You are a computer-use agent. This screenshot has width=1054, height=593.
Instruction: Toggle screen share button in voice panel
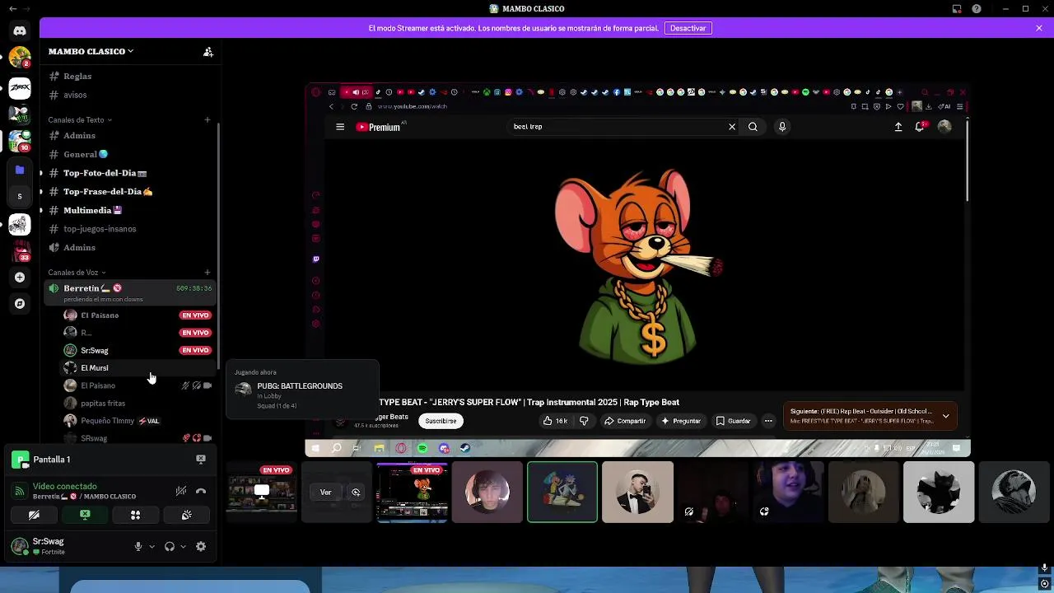(x=85, y=515)
